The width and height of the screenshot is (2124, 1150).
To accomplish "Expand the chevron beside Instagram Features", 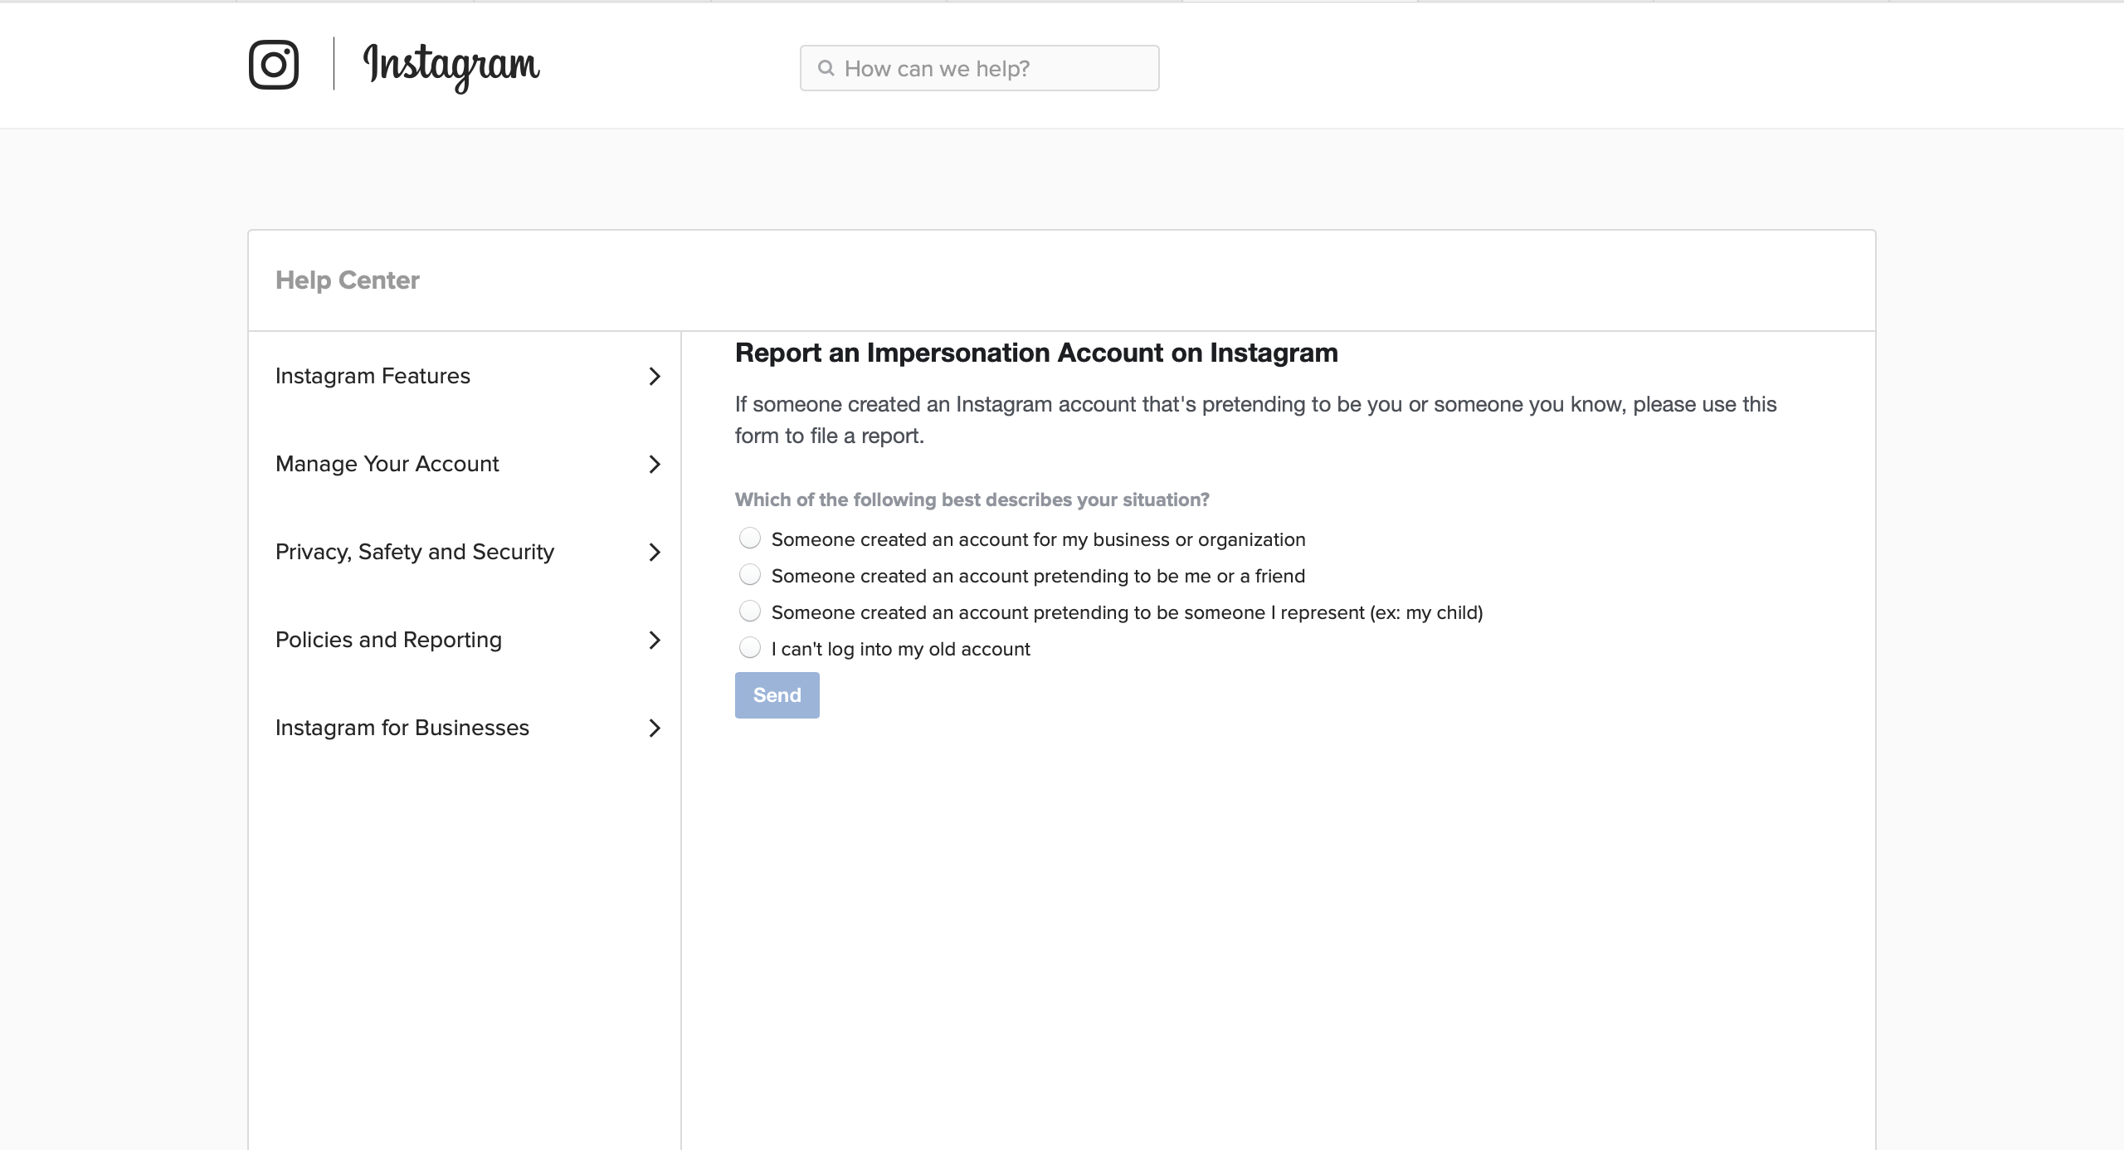I will coord(655,377).
